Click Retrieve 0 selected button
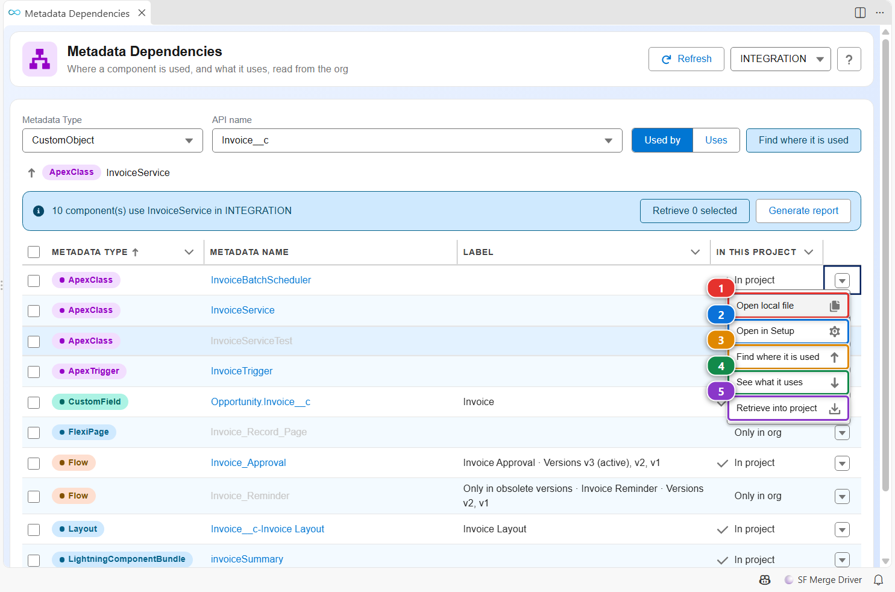Screen dimensions: 895x592 695,211
